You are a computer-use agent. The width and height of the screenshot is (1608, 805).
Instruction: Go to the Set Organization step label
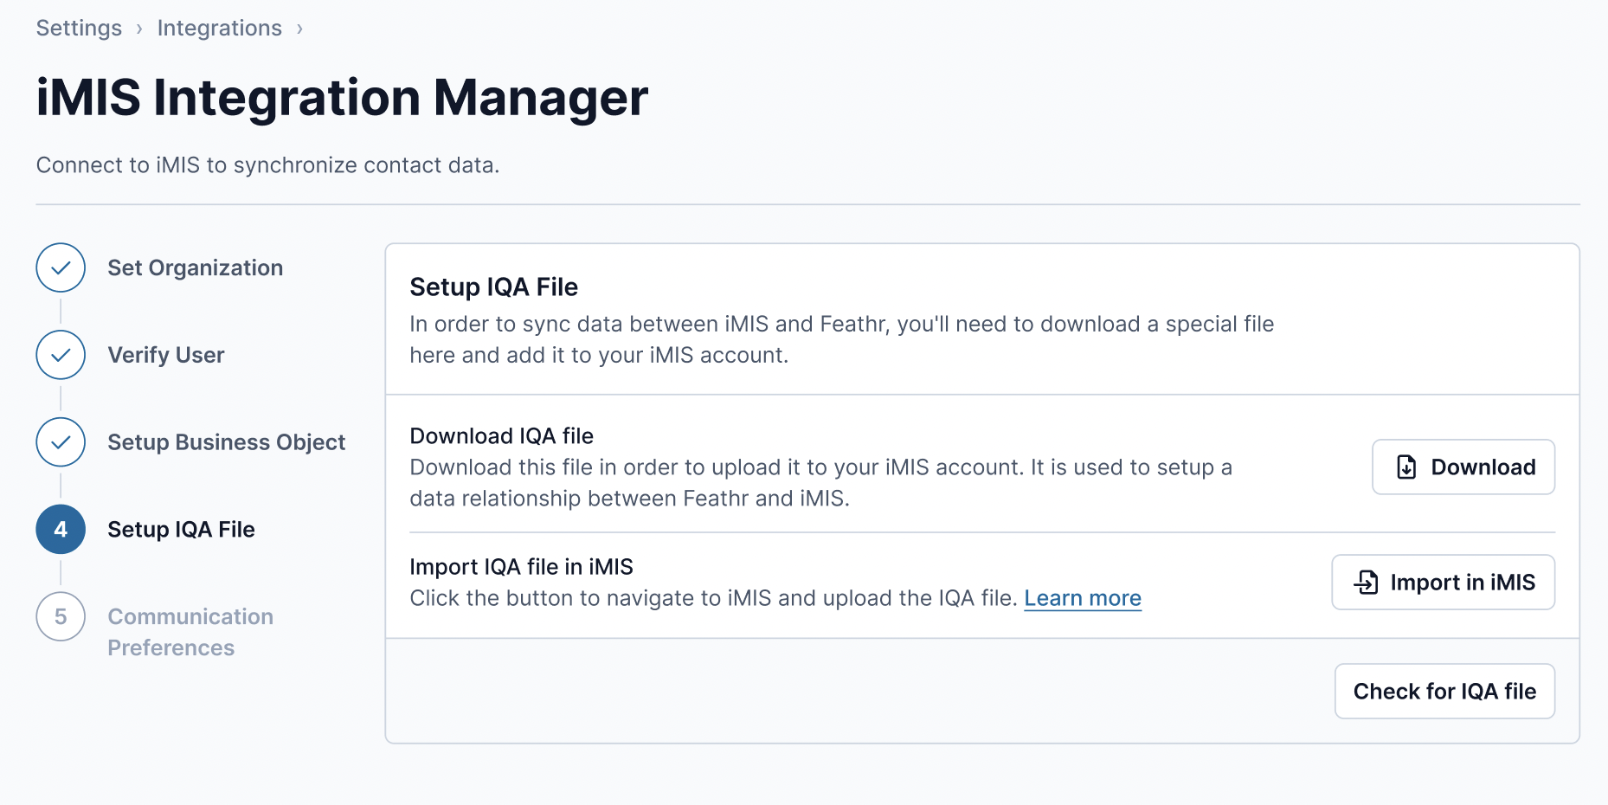coord(195,267)
